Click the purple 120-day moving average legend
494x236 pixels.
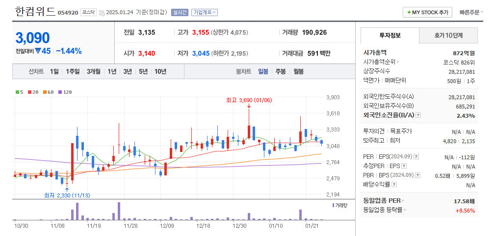65,92
